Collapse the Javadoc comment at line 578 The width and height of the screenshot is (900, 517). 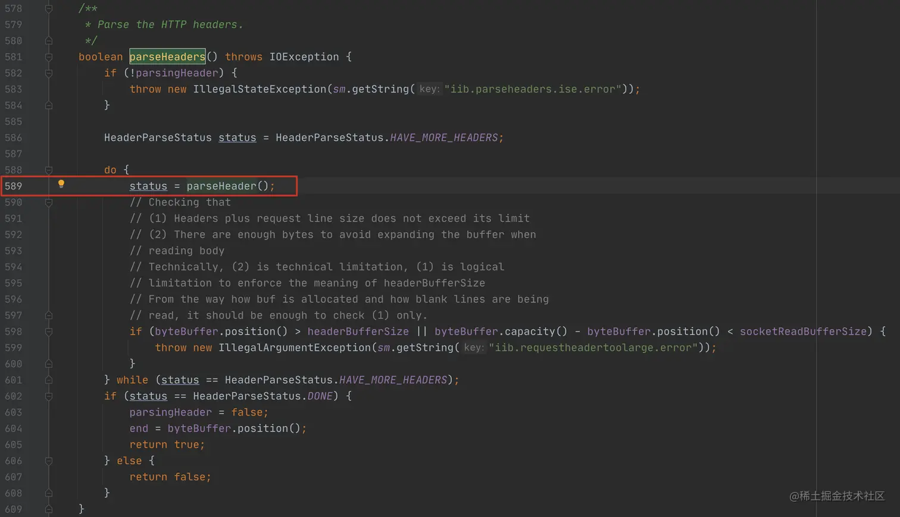[49, 8]
